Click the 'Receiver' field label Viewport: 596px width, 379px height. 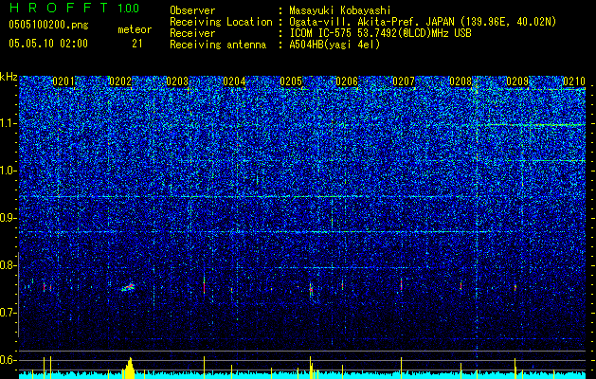pos(192,33)
